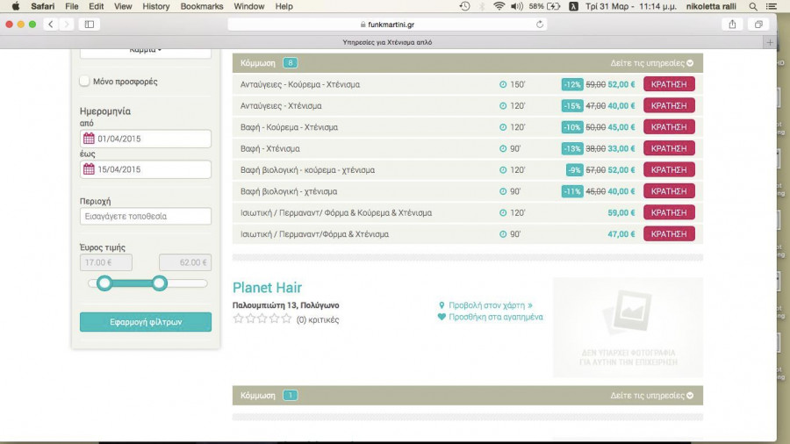Click the right price range slider handle
The height and width of the screenshot is (444, 790).
(159, 283)
